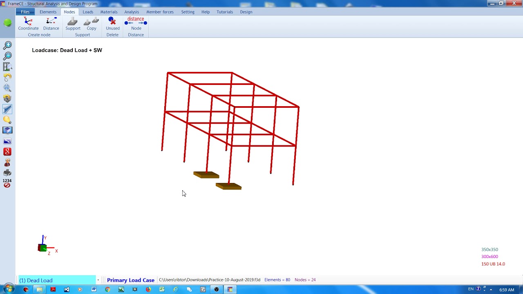The height and width of the screenshot is (294, 523).
Task: Open the Windows Start button
Action: (x=8, y=289)
